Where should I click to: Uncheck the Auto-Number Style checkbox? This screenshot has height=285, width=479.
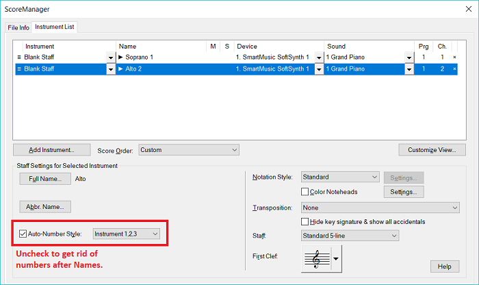(x=23, y=234)
